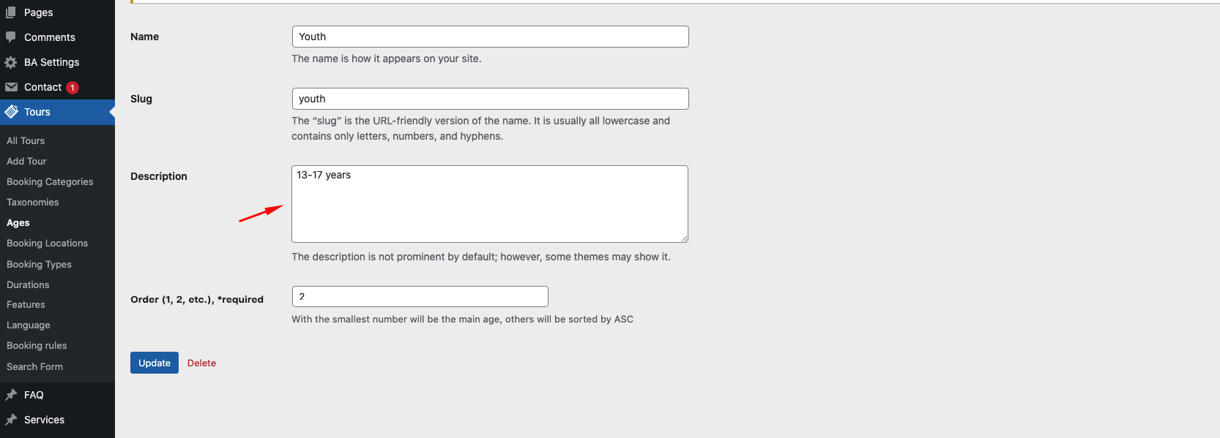Click the Comments speech bubble icon
1220x438 pixels.
pos(11,37)
